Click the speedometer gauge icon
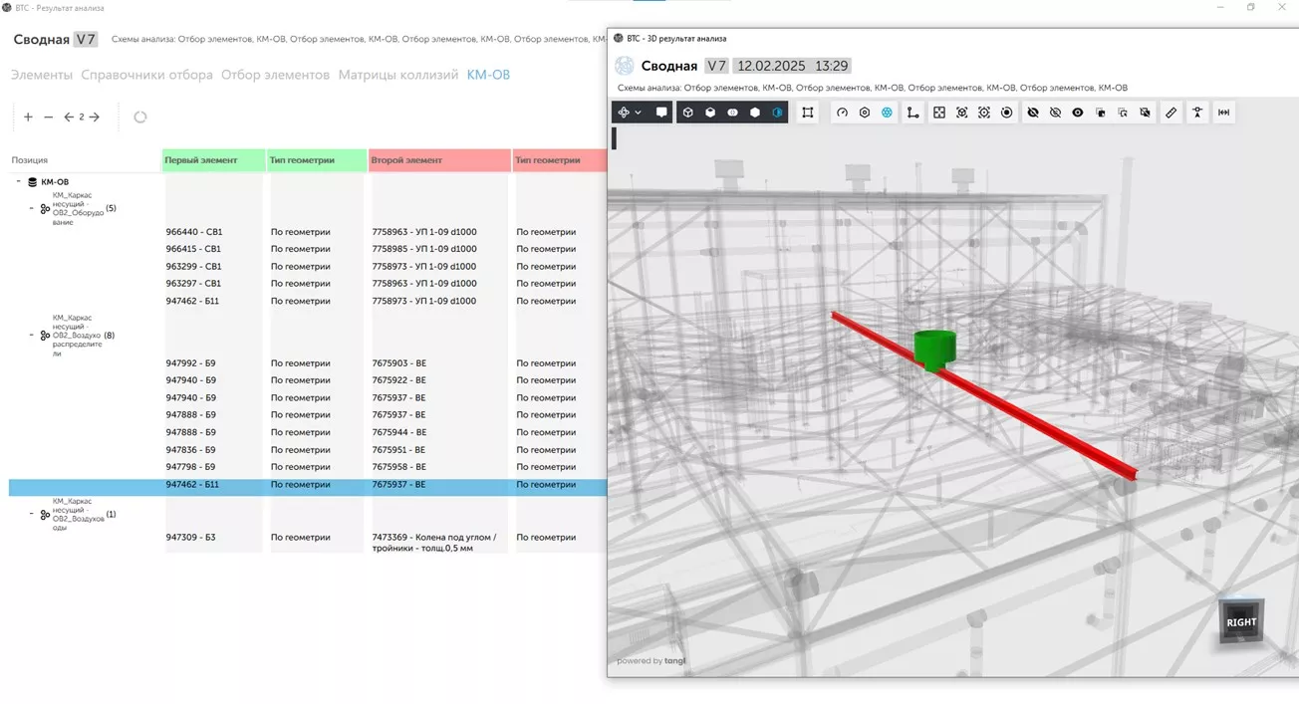Screen dimensions: 1299x704 click(842, 113)
